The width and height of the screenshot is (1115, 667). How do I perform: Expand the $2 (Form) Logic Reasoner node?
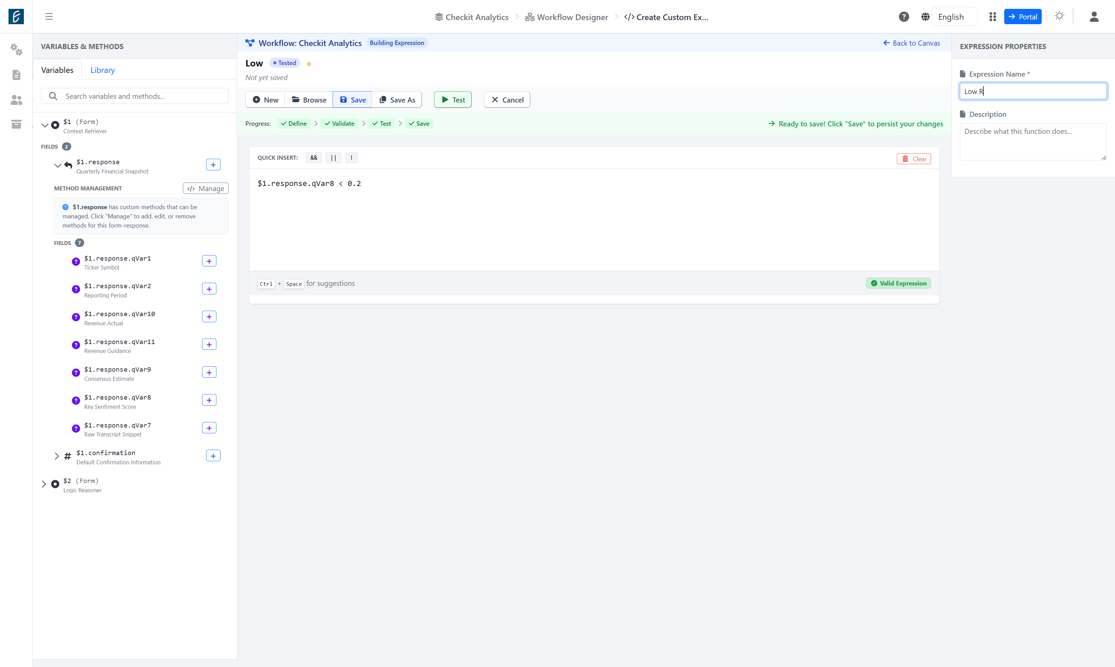click(44, 484)
